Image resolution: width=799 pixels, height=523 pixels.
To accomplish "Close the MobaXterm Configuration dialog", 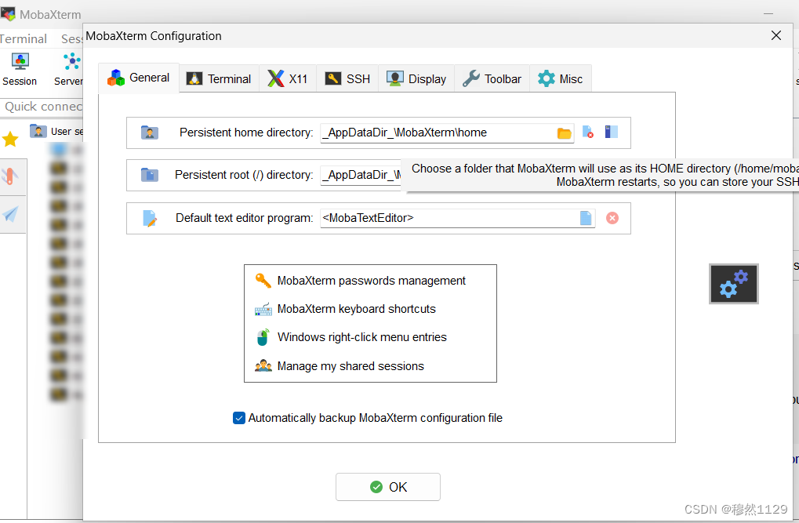I will [776, 36].
